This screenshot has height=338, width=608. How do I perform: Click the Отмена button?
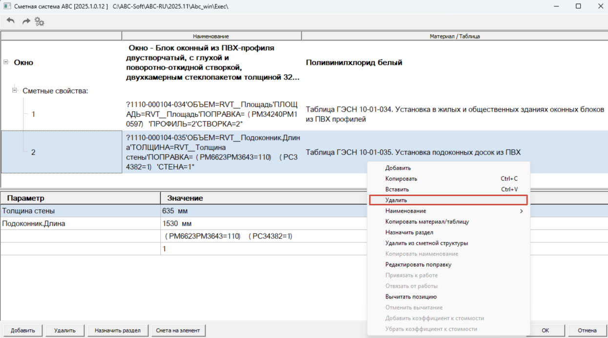coord(587,330)
